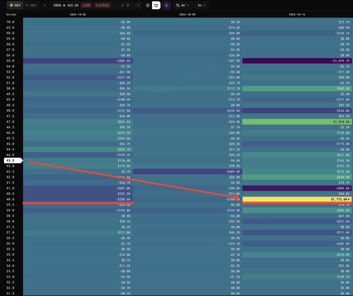The height and width of the screenshot is (296, 353).
Task: Click the IREN ticker symbol
Action: click(x=57, y=5)
